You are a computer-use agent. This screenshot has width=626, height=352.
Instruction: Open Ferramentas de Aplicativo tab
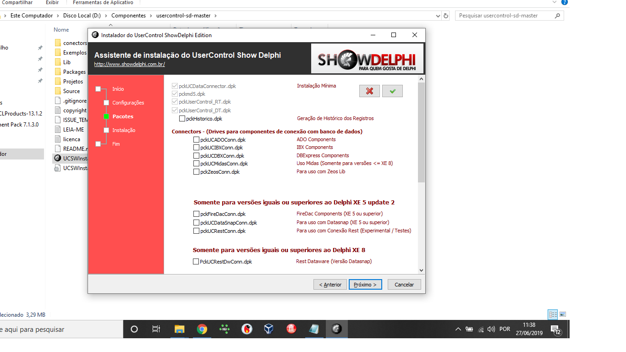103,2
